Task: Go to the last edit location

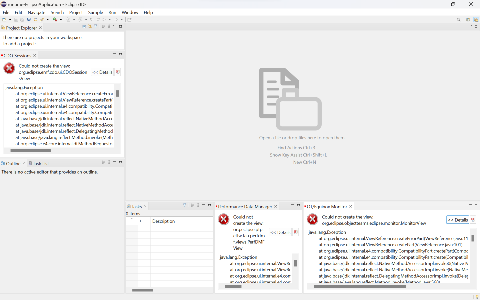Action: coord(92,19)
